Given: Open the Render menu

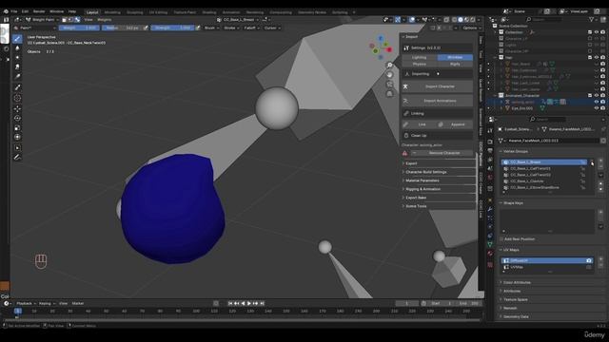Looking at the screenshot, I should click(x=39, y=11).
